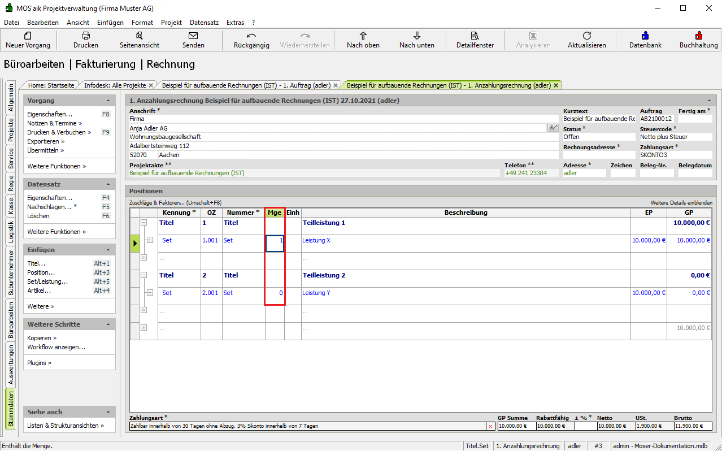The width and height of the screenshot is (722, 451).
Task: Click the red X clearing the Zahlungsart text
Action: pos(490,426)
